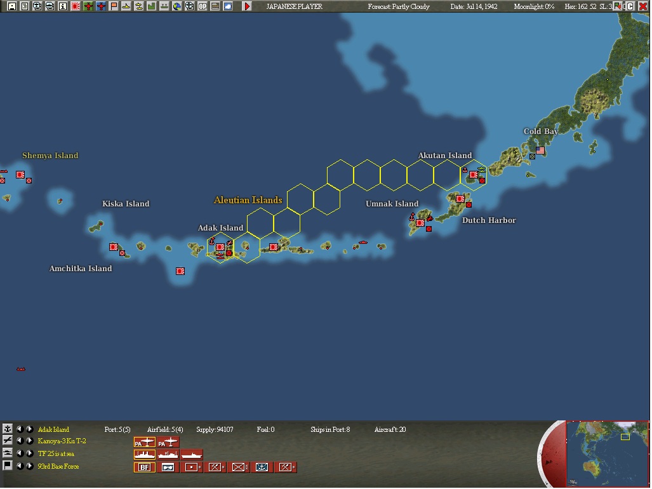Click the Japanese base marker on Amchitka Island
Viewport: 652px width, 489px height.
[114, 247]
